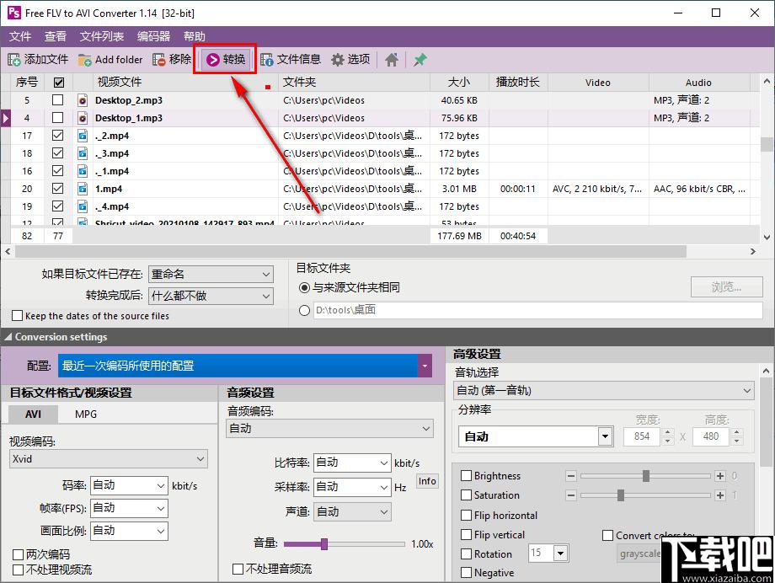
Task: Enable the Brightness checkbox
Action: (x=466, y=476)
